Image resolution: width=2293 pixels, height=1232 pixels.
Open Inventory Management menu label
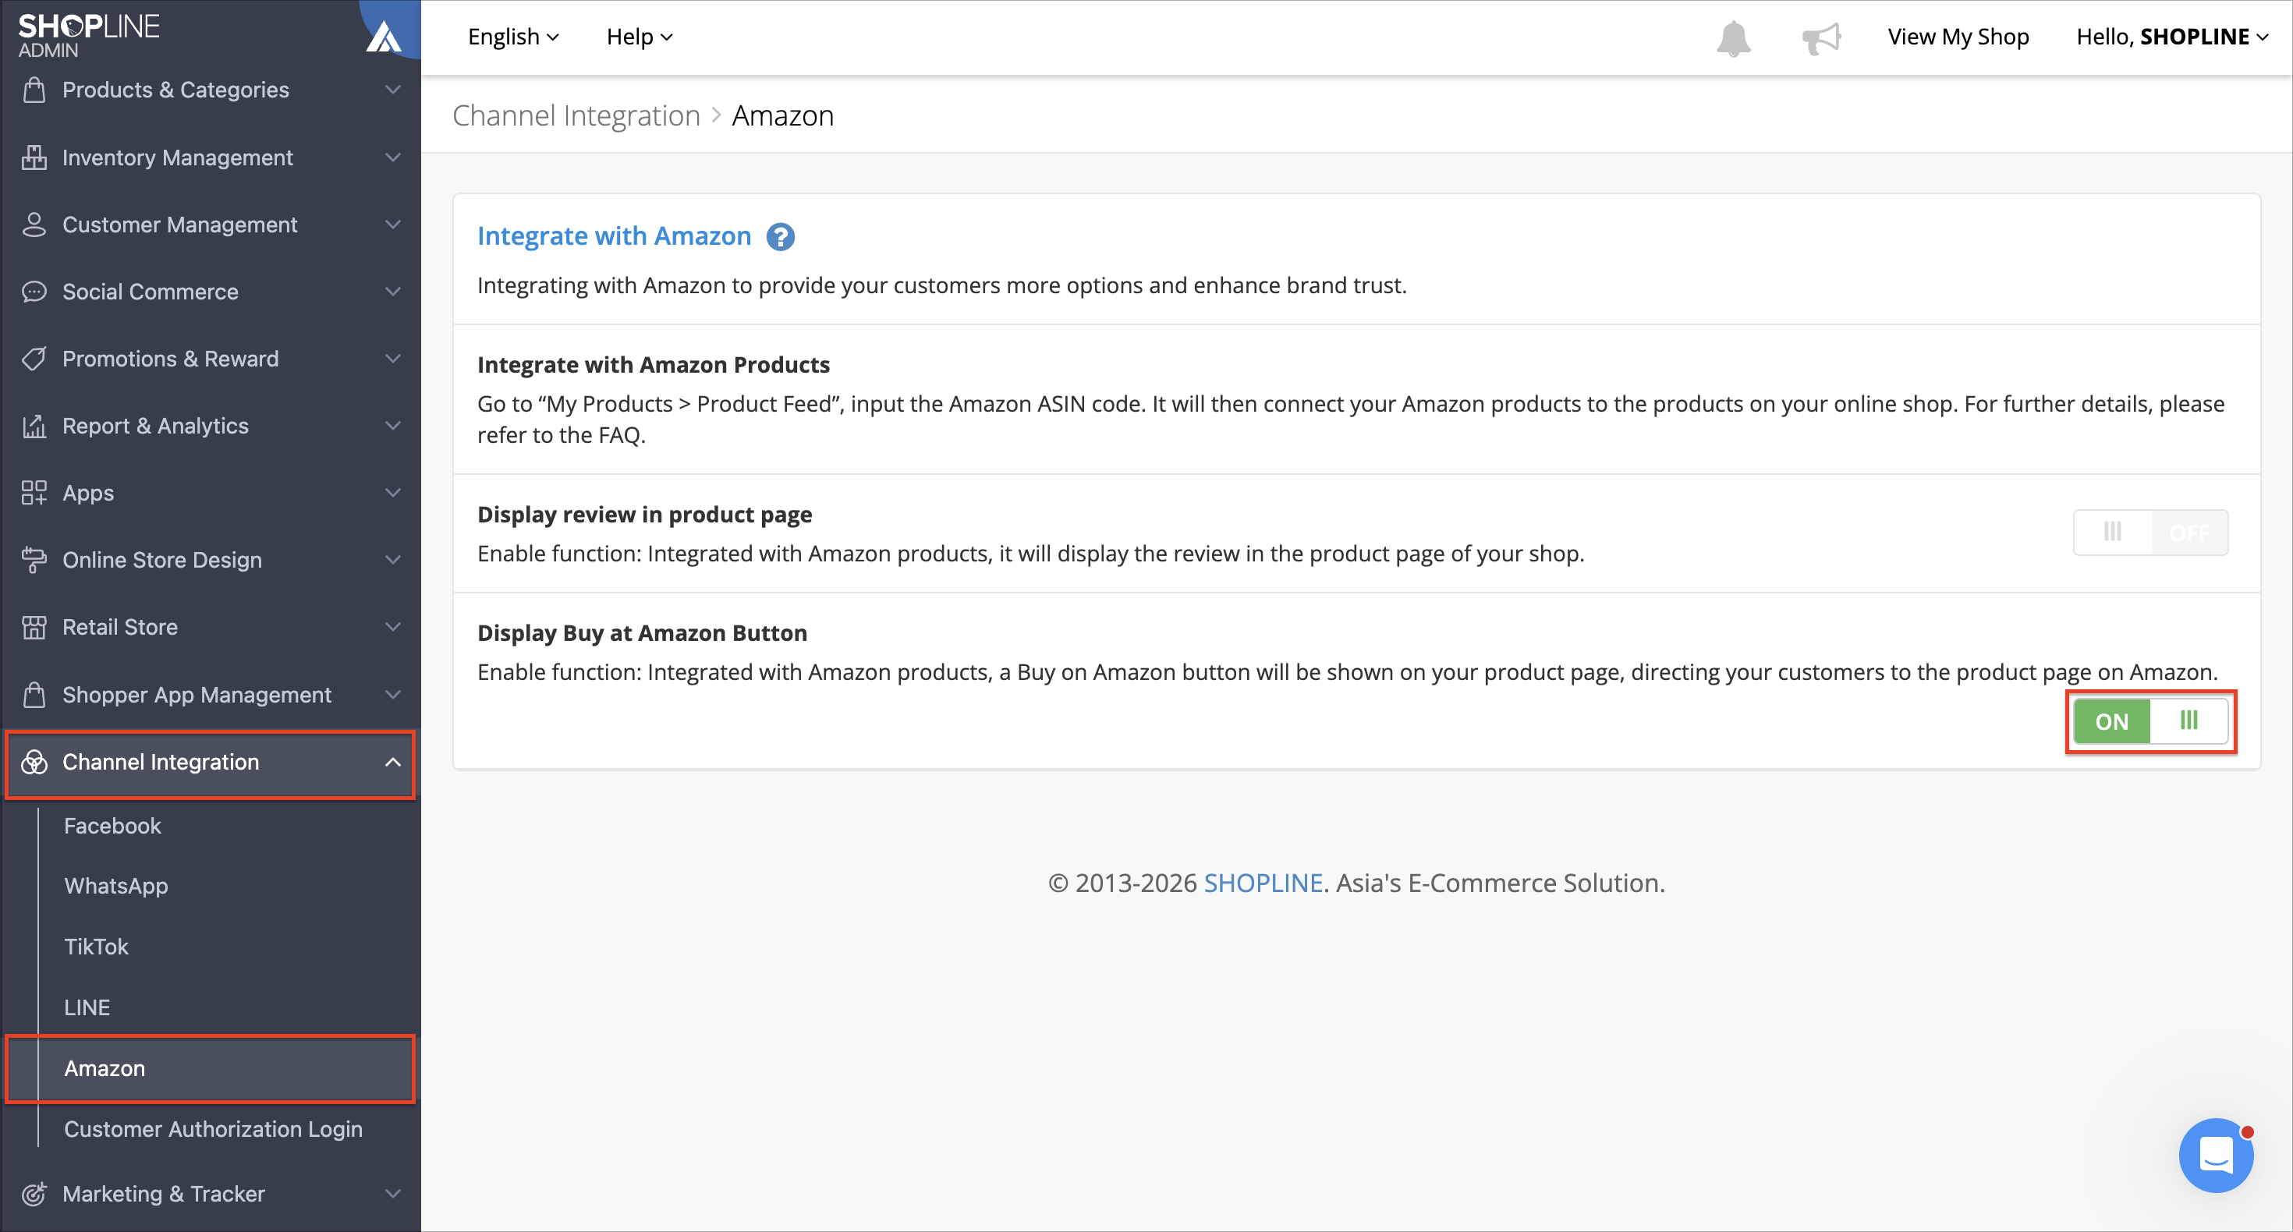pos(177,158)
